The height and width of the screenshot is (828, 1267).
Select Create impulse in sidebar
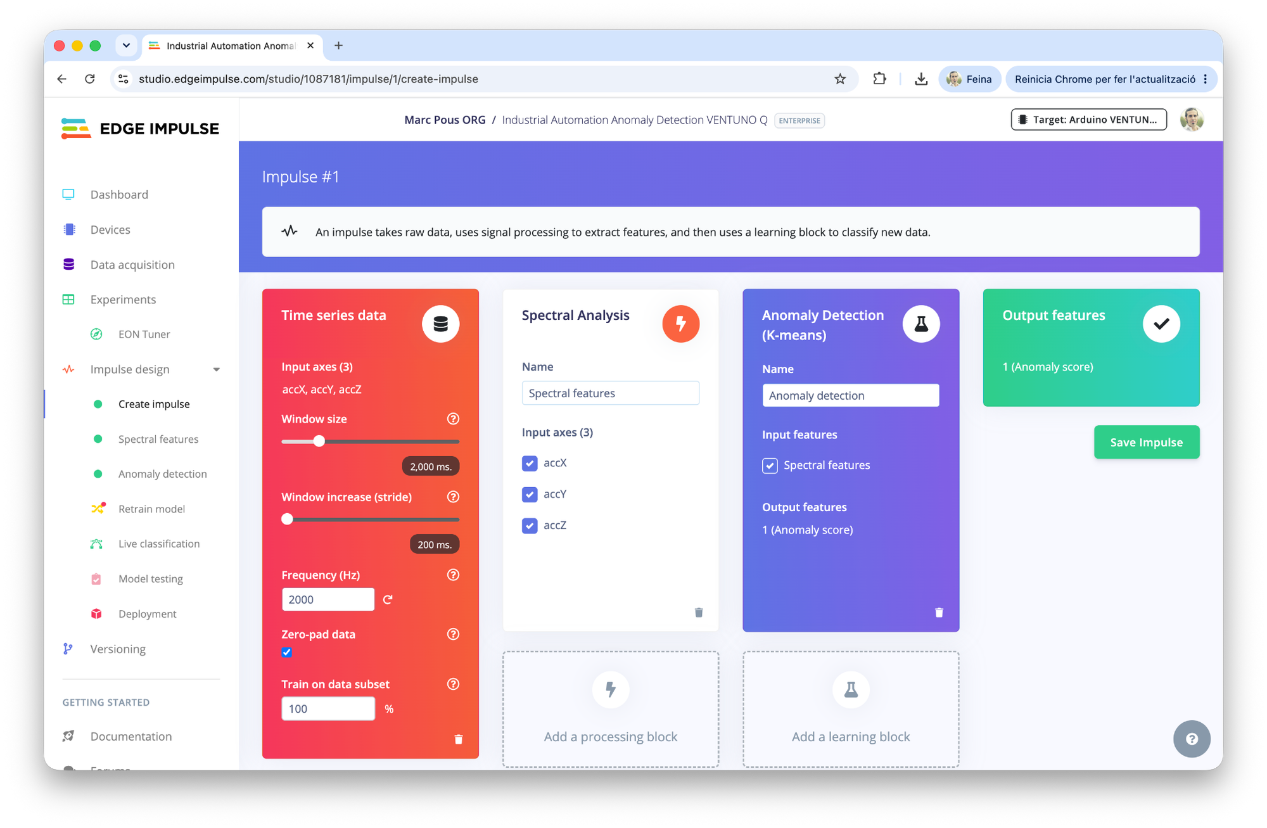click(x=154, y=404)
